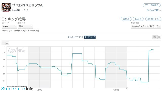Click the アラートを作成 alert button
The height and width of the screenshot is (92, 162).
coord(152,5)
